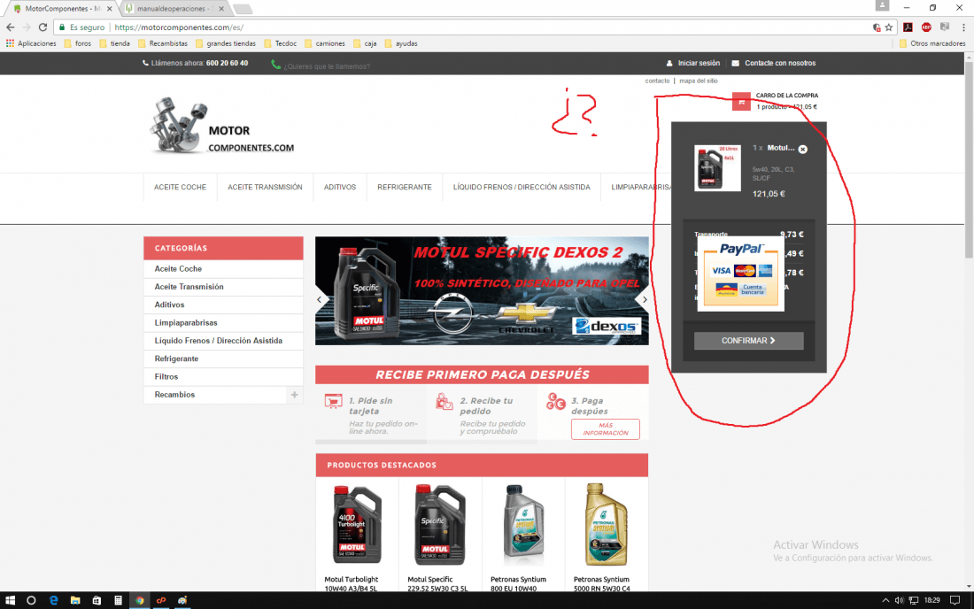Image resolution: width=974 pixels, height=609 pixels.
Task: Close the MotorComponentes tab
Action: 109,9
